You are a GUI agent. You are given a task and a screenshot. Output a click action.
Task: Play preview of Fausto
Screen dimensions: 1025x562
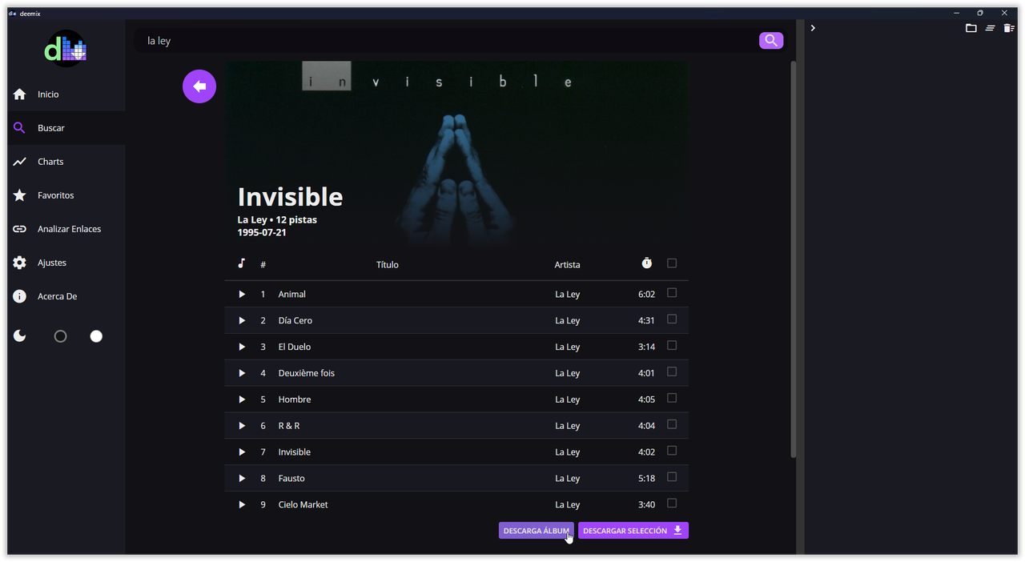point(242,479)
